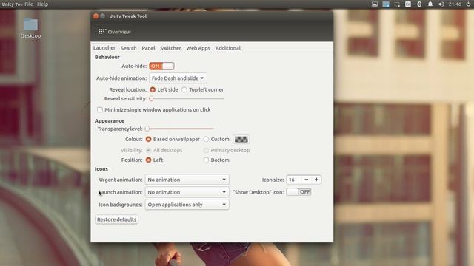Screen dimensions: 474x266
Task: Open the Desktop folder icon
Action: pos(30,24)
